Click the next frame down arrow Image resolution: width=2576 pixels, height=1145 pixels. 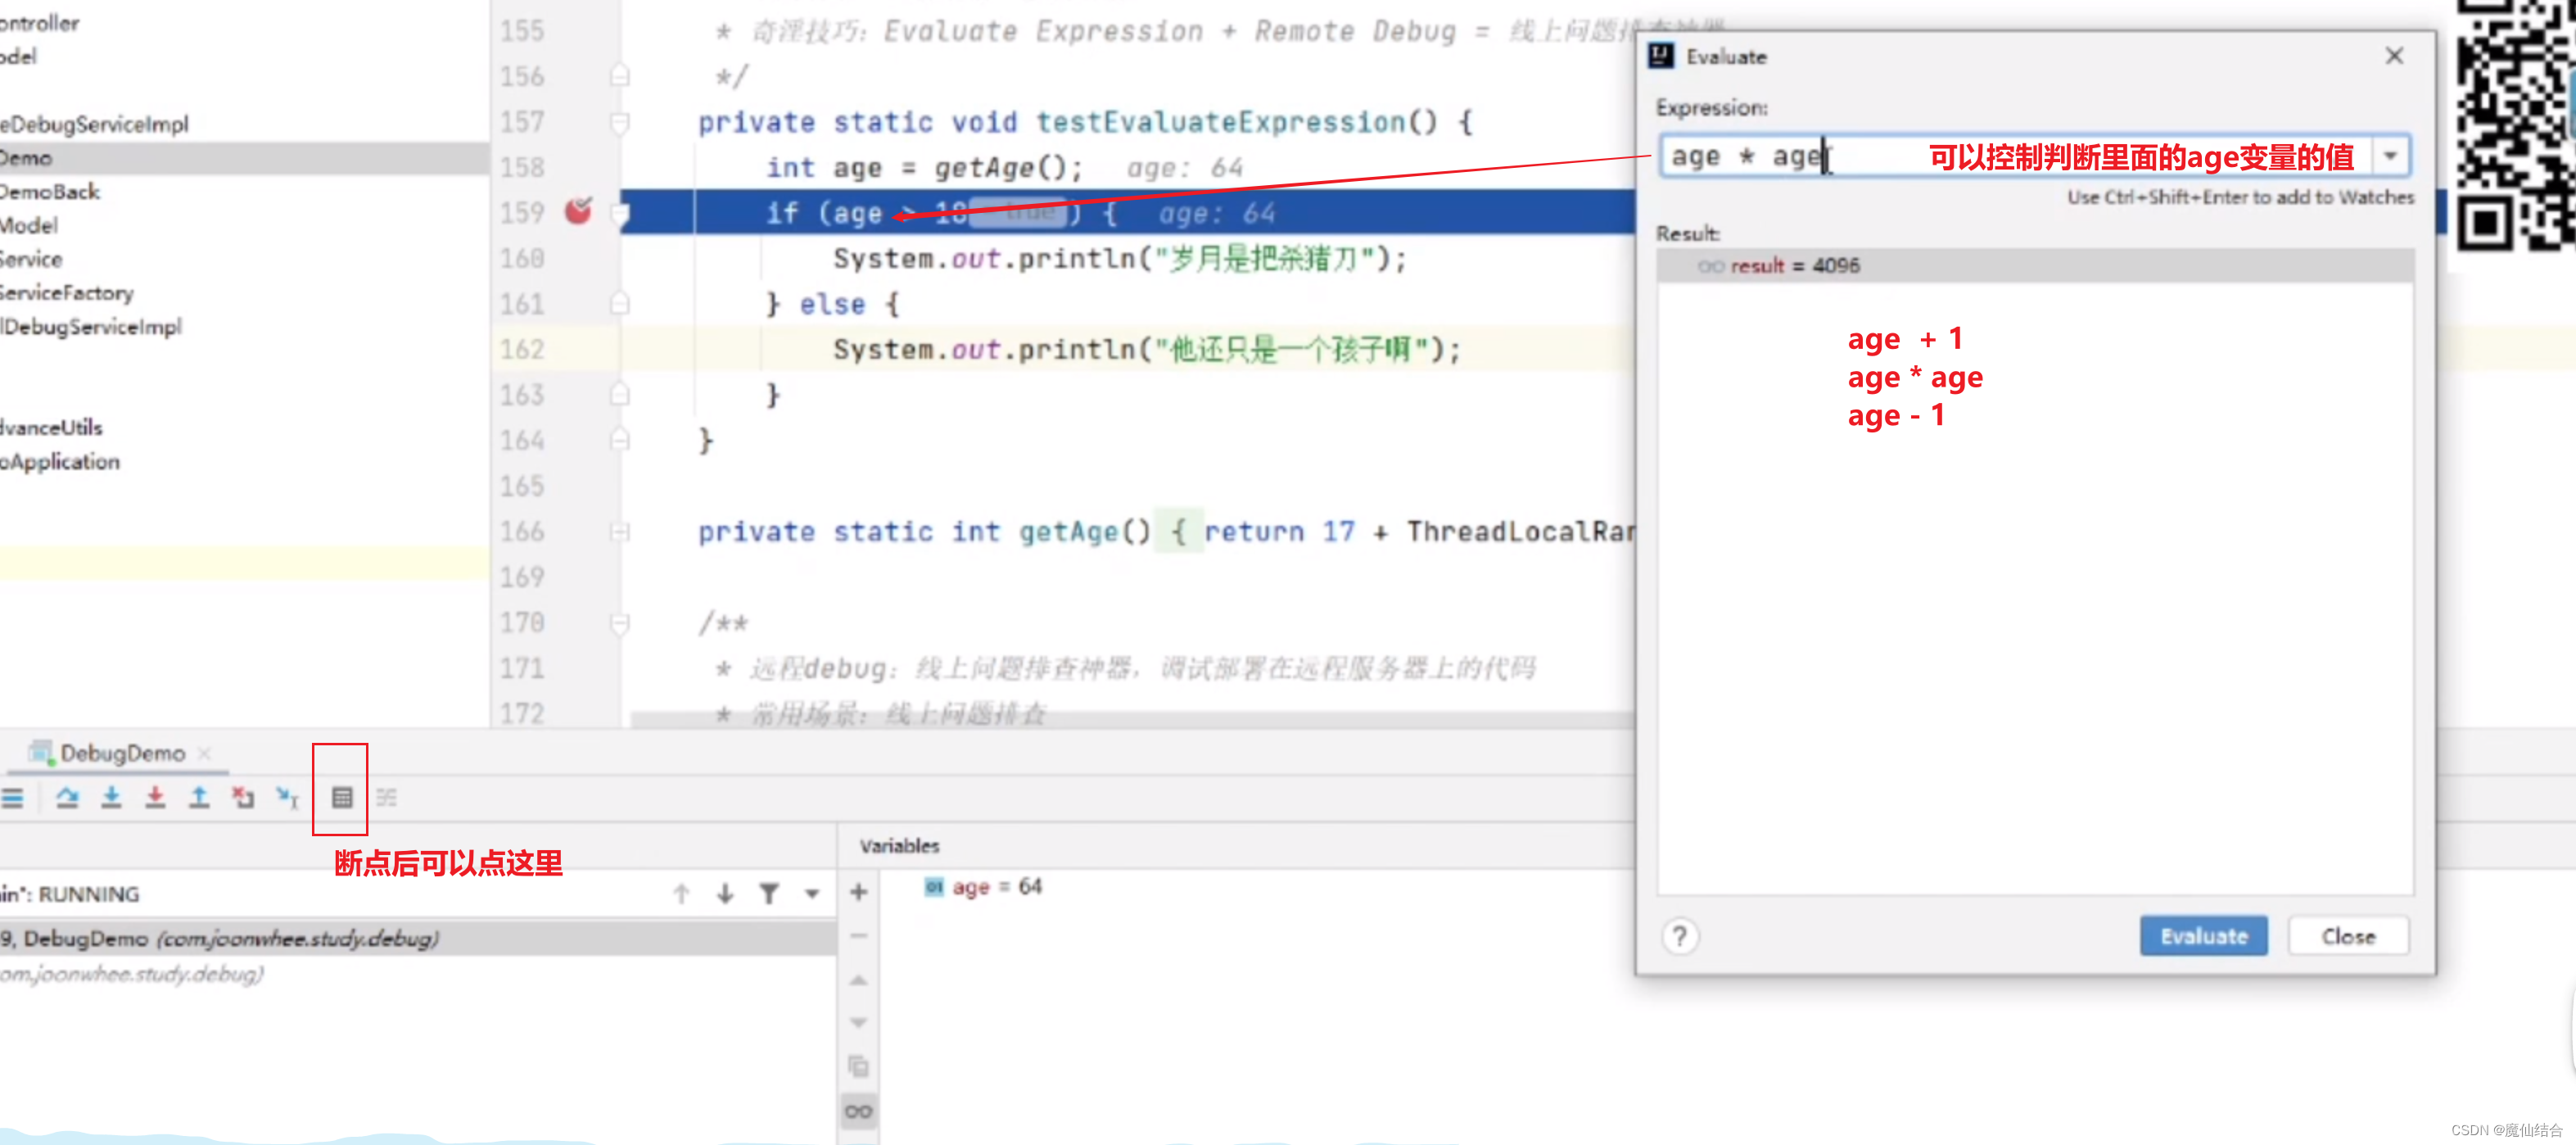725,893
